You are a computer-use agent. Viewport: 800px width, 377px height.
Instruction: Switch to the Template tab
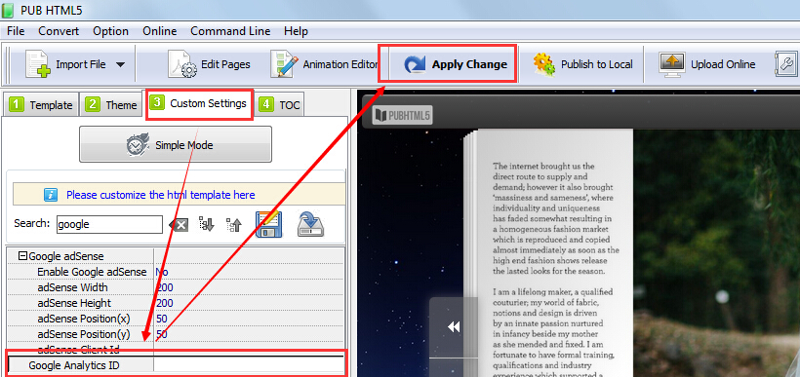[41, 105]
